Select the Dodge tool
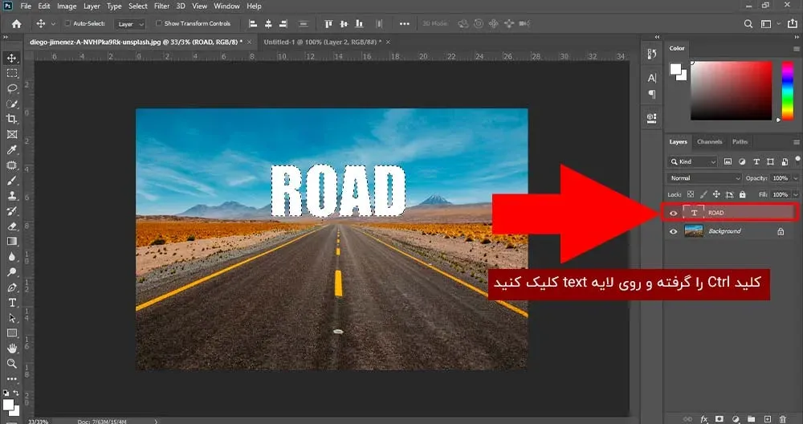The width and height of the screenshot is (803, 424). coord(12,272)
